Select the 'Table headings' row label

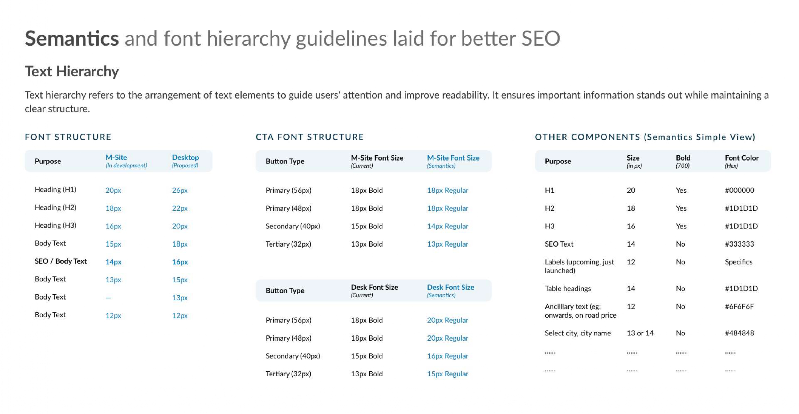[568, 288]
